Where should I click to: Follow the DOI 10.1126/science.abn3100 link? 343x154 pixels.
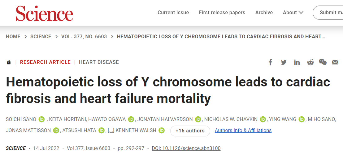(186, 148)
